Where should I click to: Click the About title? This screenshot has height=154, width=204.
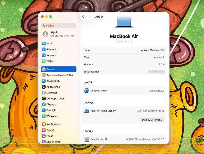click(x=99, y=17)
